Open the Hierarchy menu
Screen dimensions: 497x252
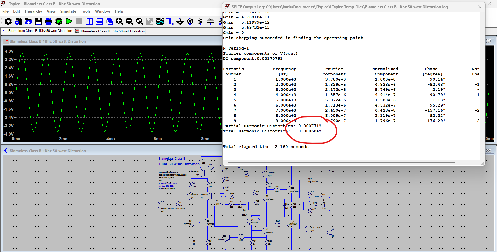33,11
